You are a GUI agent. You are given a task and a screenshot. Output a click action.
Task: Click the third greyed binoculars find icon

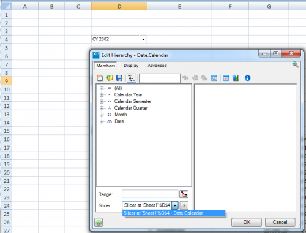(204, 78)
